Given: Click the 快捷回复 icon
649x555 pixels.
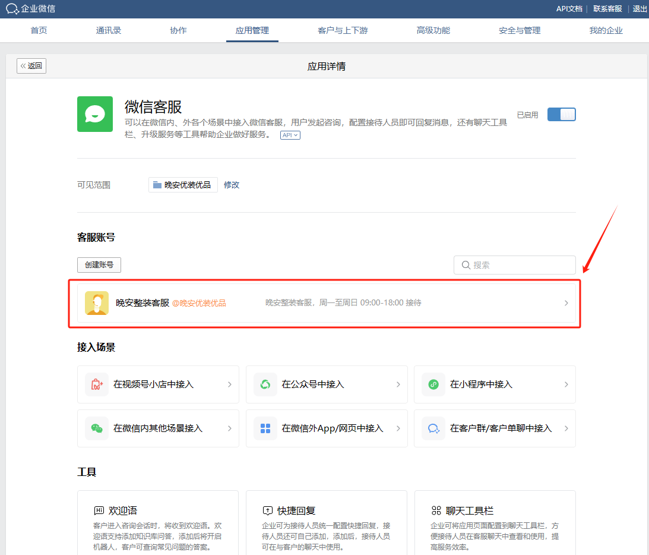Looking at the screenshot, I should (x=267, y=510).
